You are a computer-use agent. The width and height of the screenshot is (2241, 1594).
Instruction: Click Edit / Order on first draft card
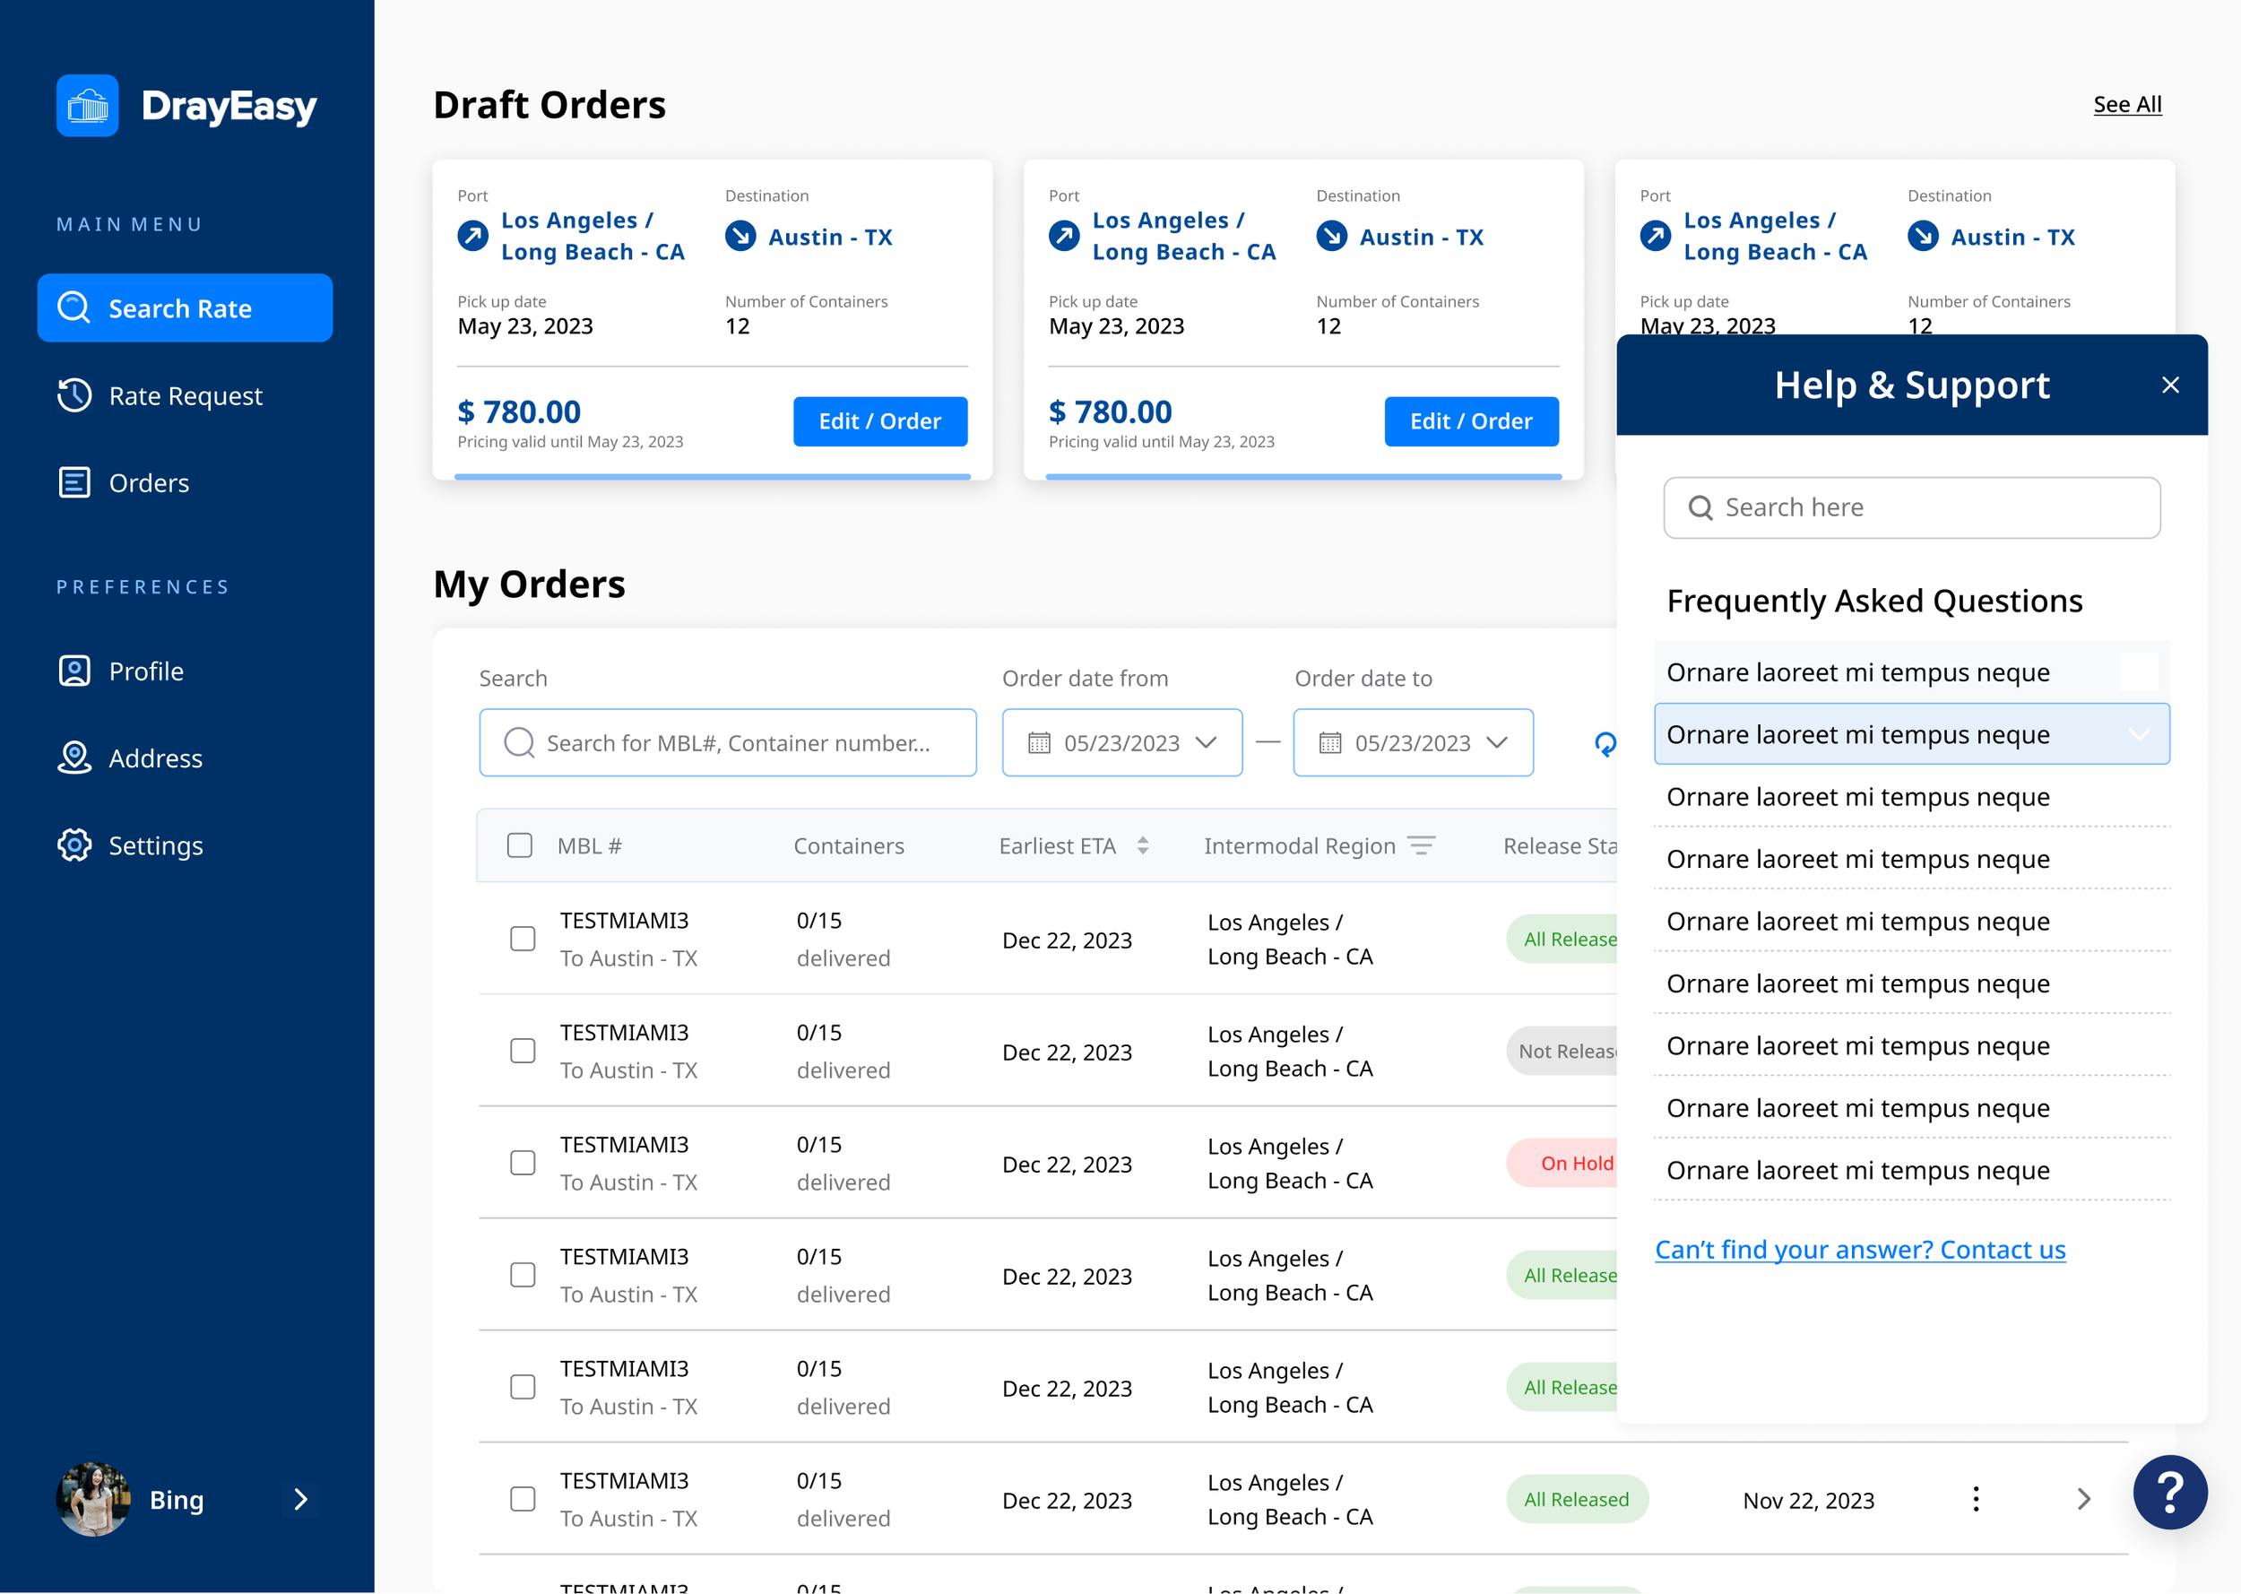[x=879, y=421]
